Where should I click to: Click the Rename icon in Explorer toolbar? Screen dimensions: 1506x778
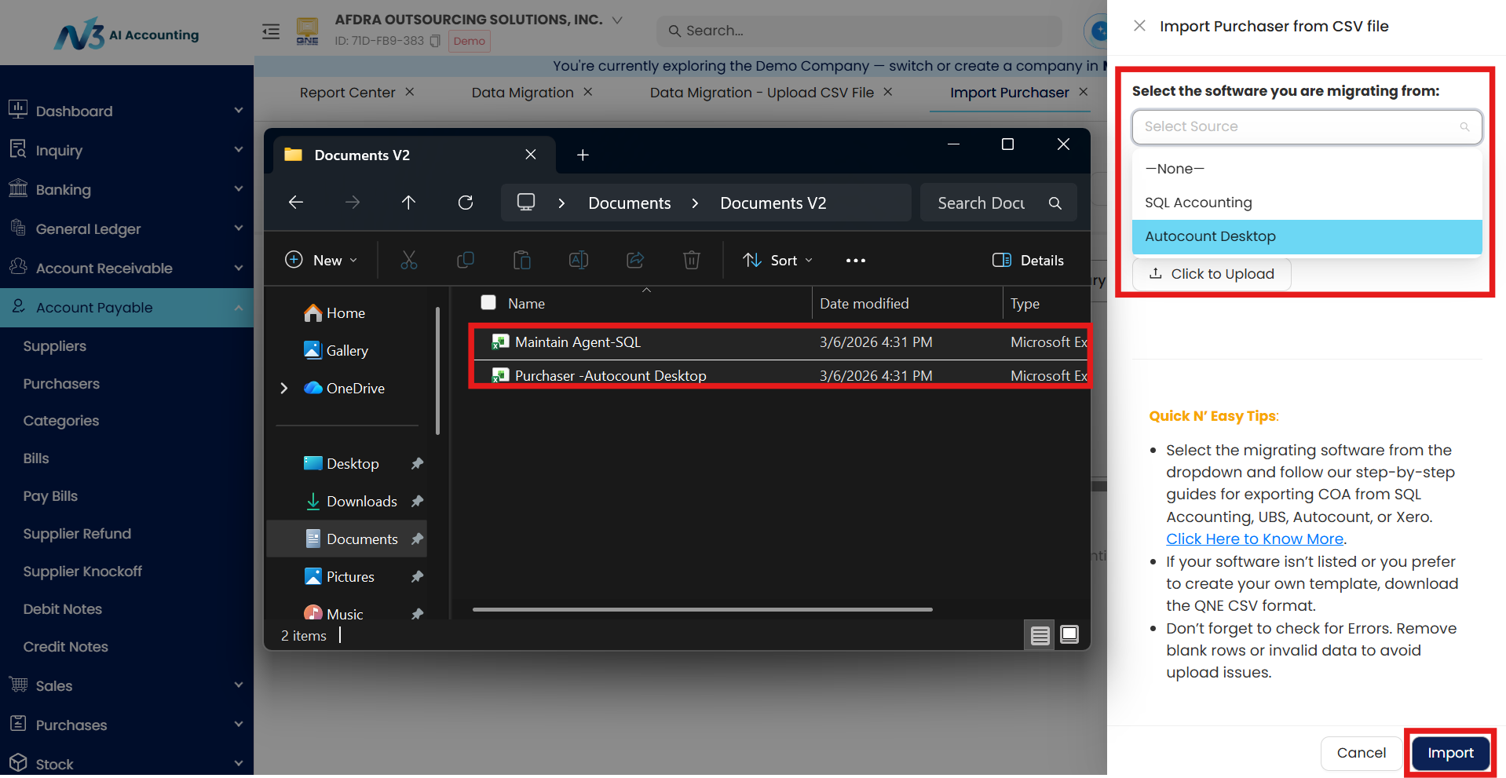[x=579, y=260]
